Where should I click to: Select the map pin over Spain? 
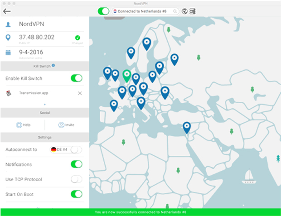tap(114, 106)
